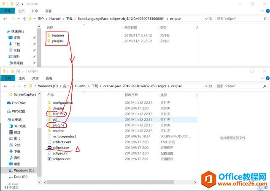270x191 pixels.
Task: Select configuration folder in the bottom window
Action: coord(63,103)
